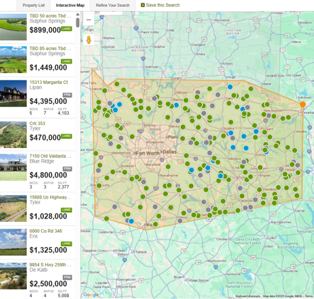314x299 pixels.
Task: Switch to the Property List tab
Action: (x=33, y=5)
